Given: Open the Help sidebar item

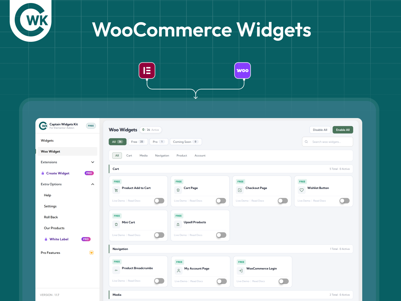Looking at the screenshot, I should [x=47, y=195].
